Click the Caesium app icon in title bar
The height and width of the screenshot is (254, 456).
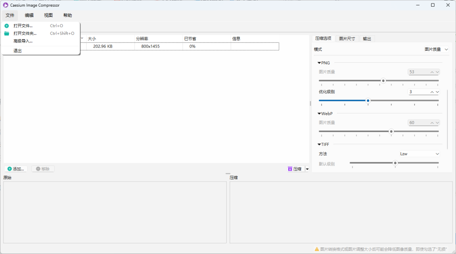6,5
